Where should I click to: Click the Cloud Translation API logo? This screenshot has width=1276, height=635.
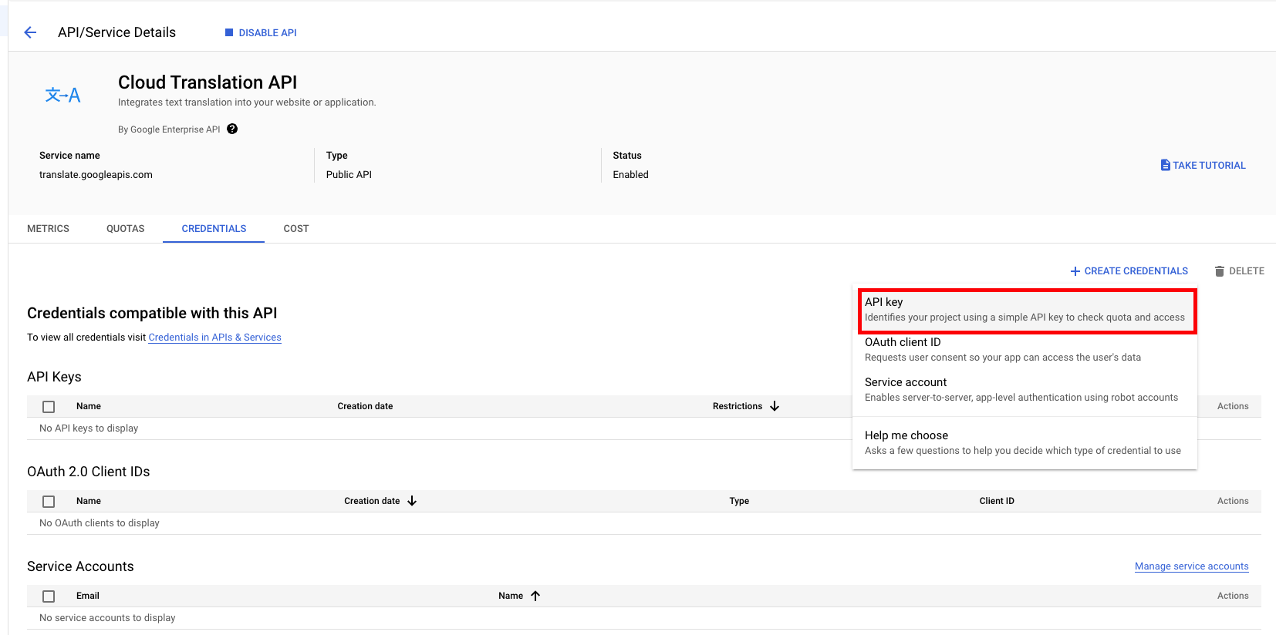coord(62,95)
